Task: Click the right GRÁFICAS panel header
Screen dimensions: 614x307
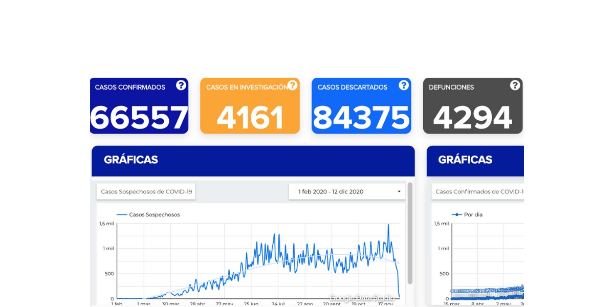Action: tap(475, 160)
